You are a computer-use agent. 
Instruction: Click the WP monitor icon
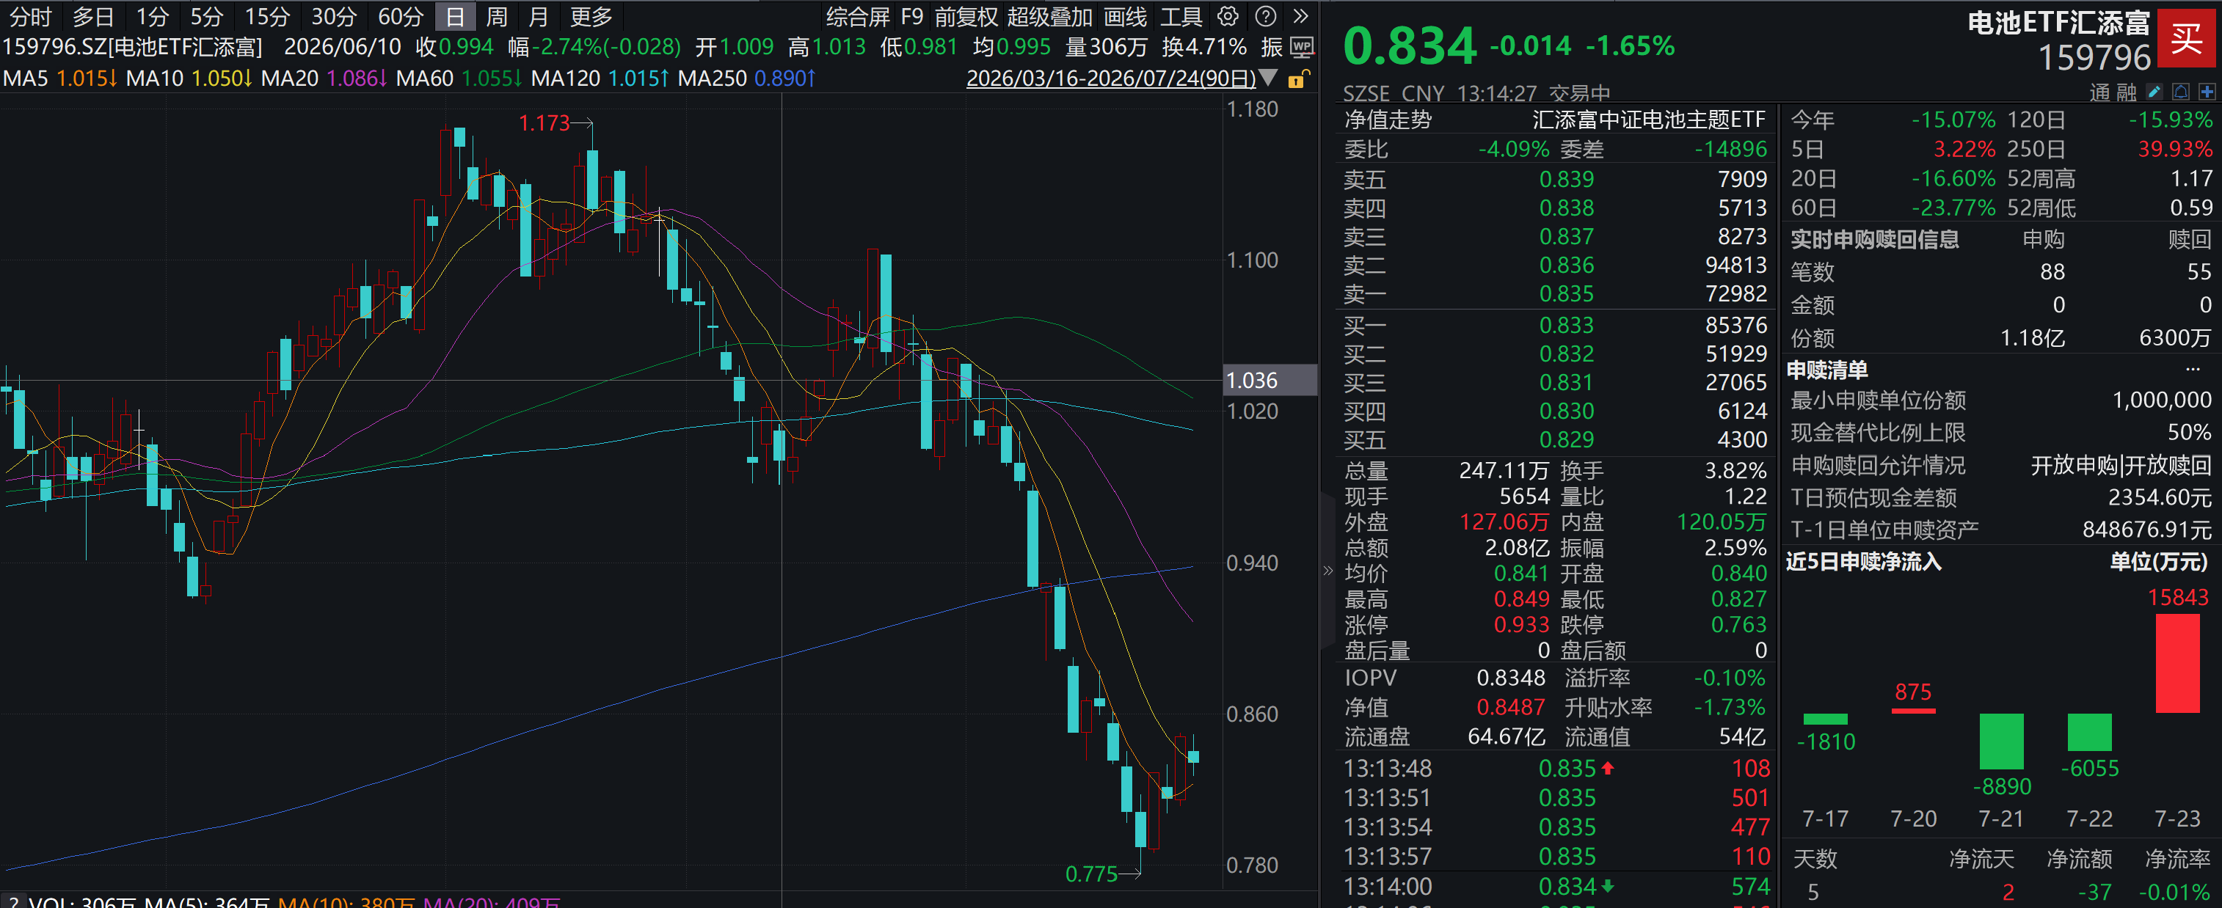pyautogui.click(x=1302, y=46)
